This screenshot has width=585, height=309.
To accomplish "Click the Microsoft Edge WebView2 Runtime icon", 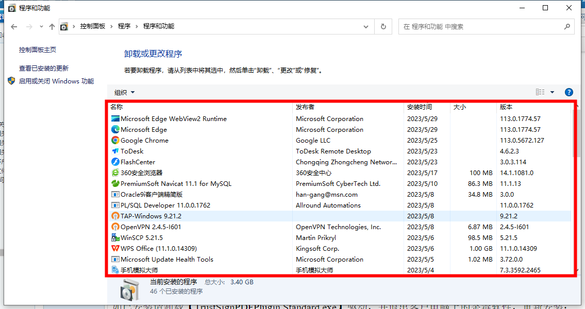I will point(115,119).
